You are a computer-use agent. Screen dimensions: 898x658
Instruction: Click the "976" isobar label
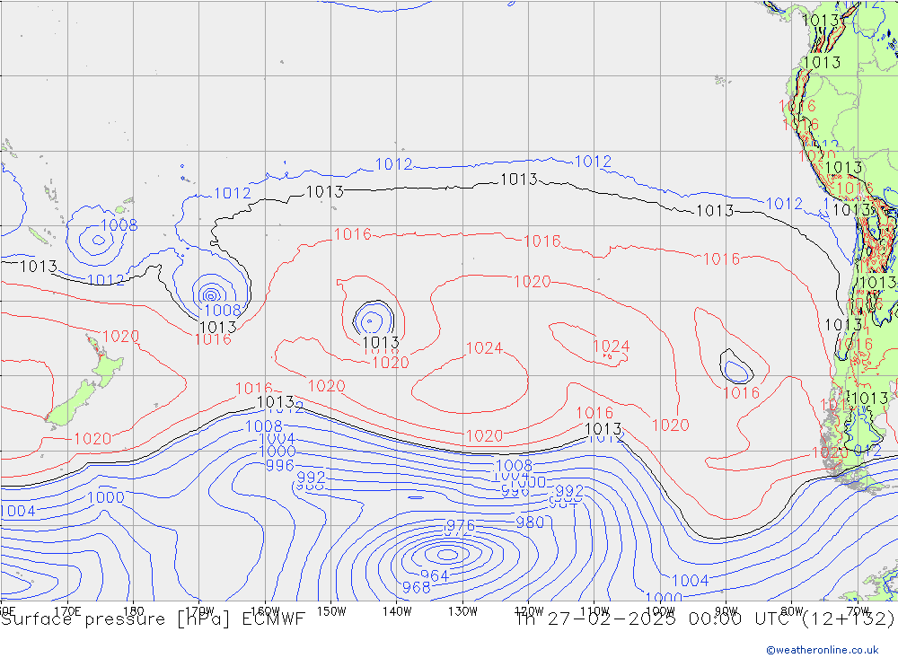[x=461, y=525]
